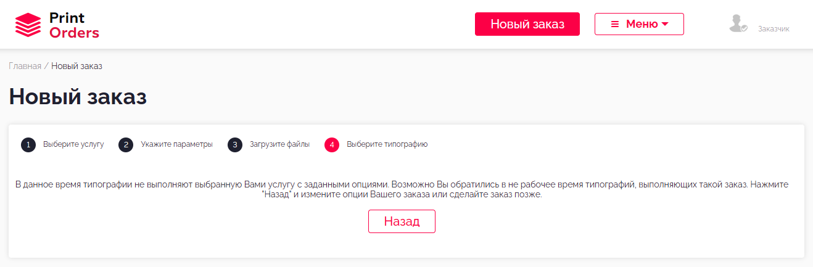Image resolution: width=813 pixels, height=267 pixels.
Task: Select the step 1 number circle
Action: point(28,145)
